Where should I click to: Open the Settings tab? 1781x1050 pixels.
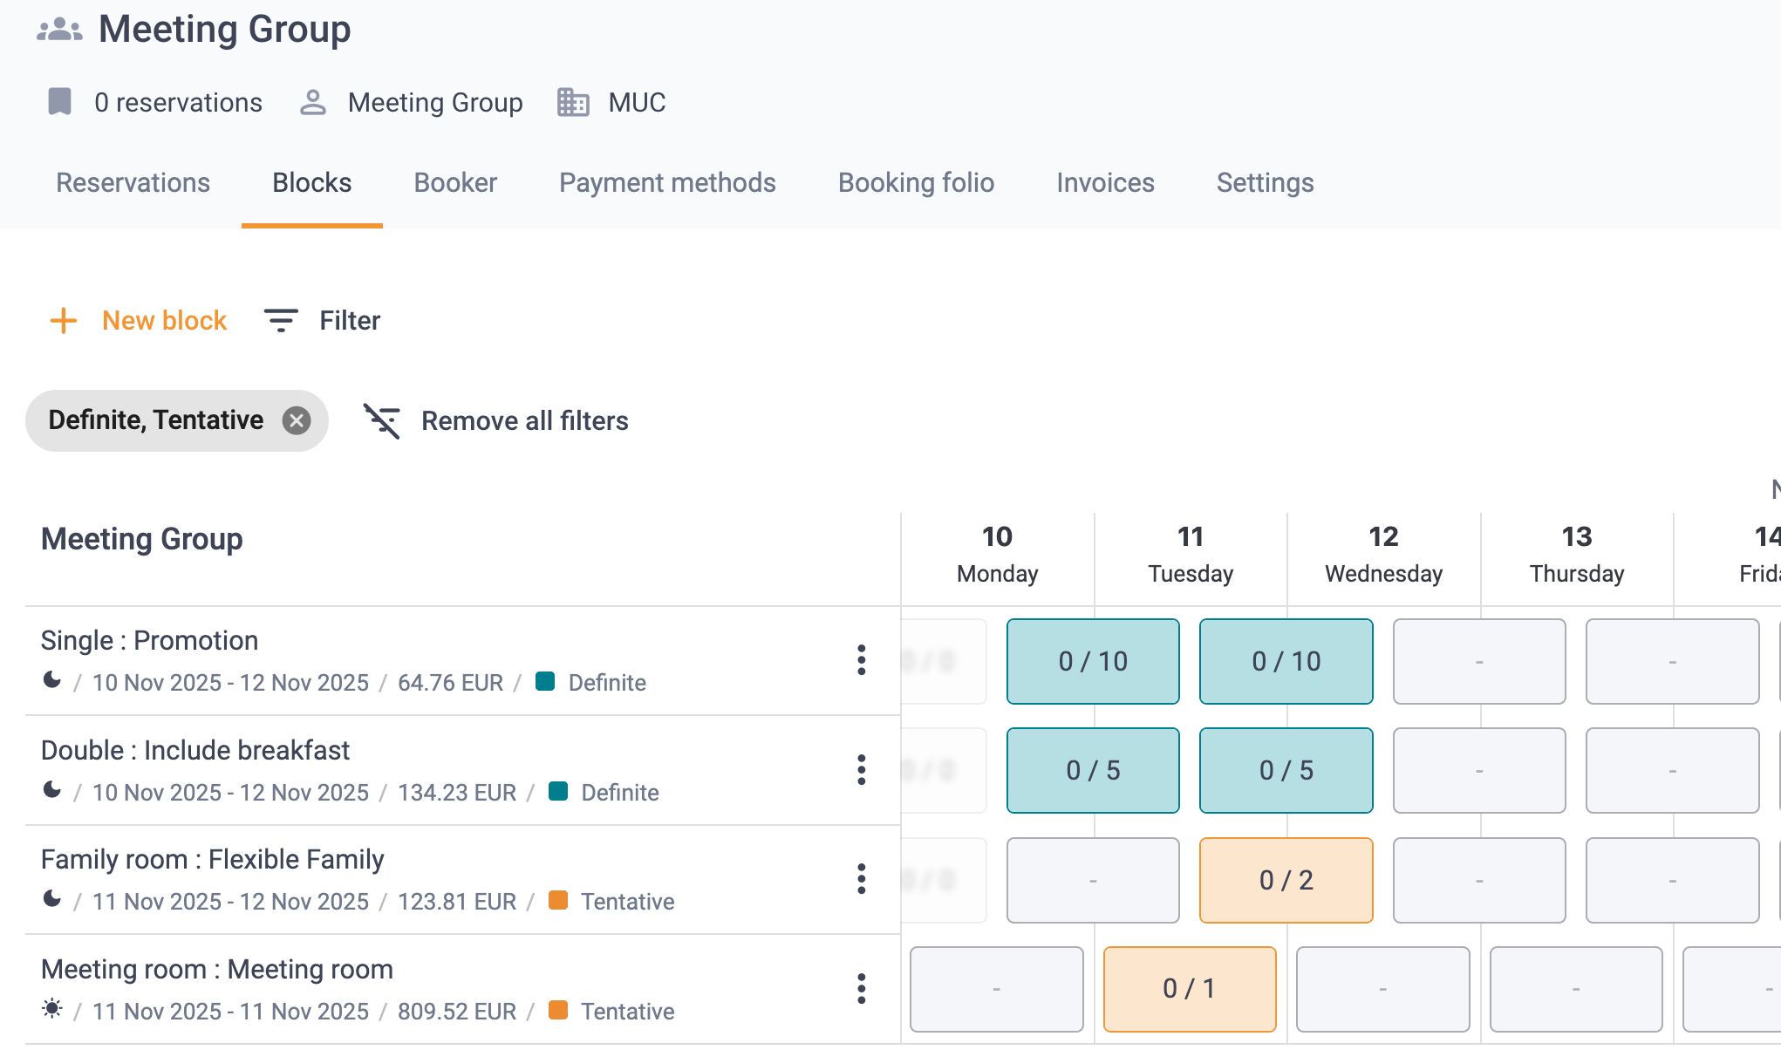tap(1266, 183)
